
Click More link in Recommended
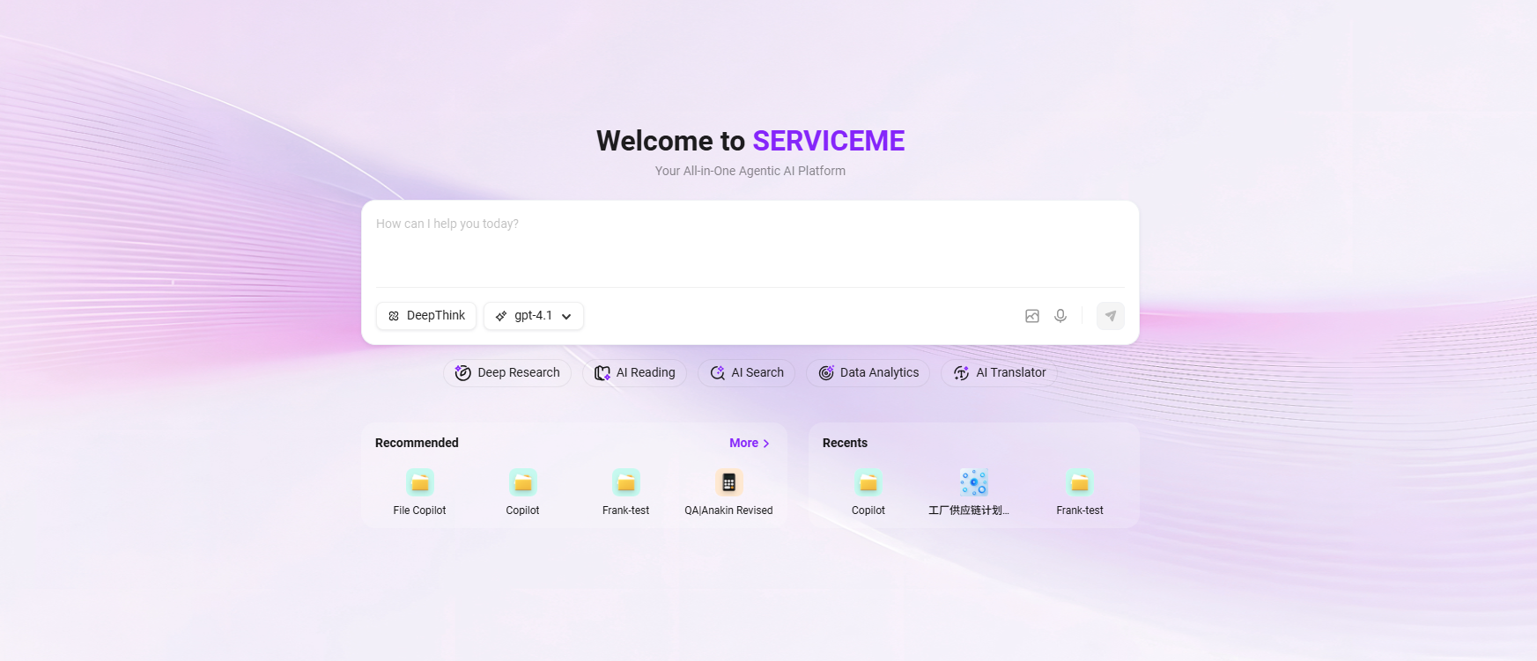[743, 444]
